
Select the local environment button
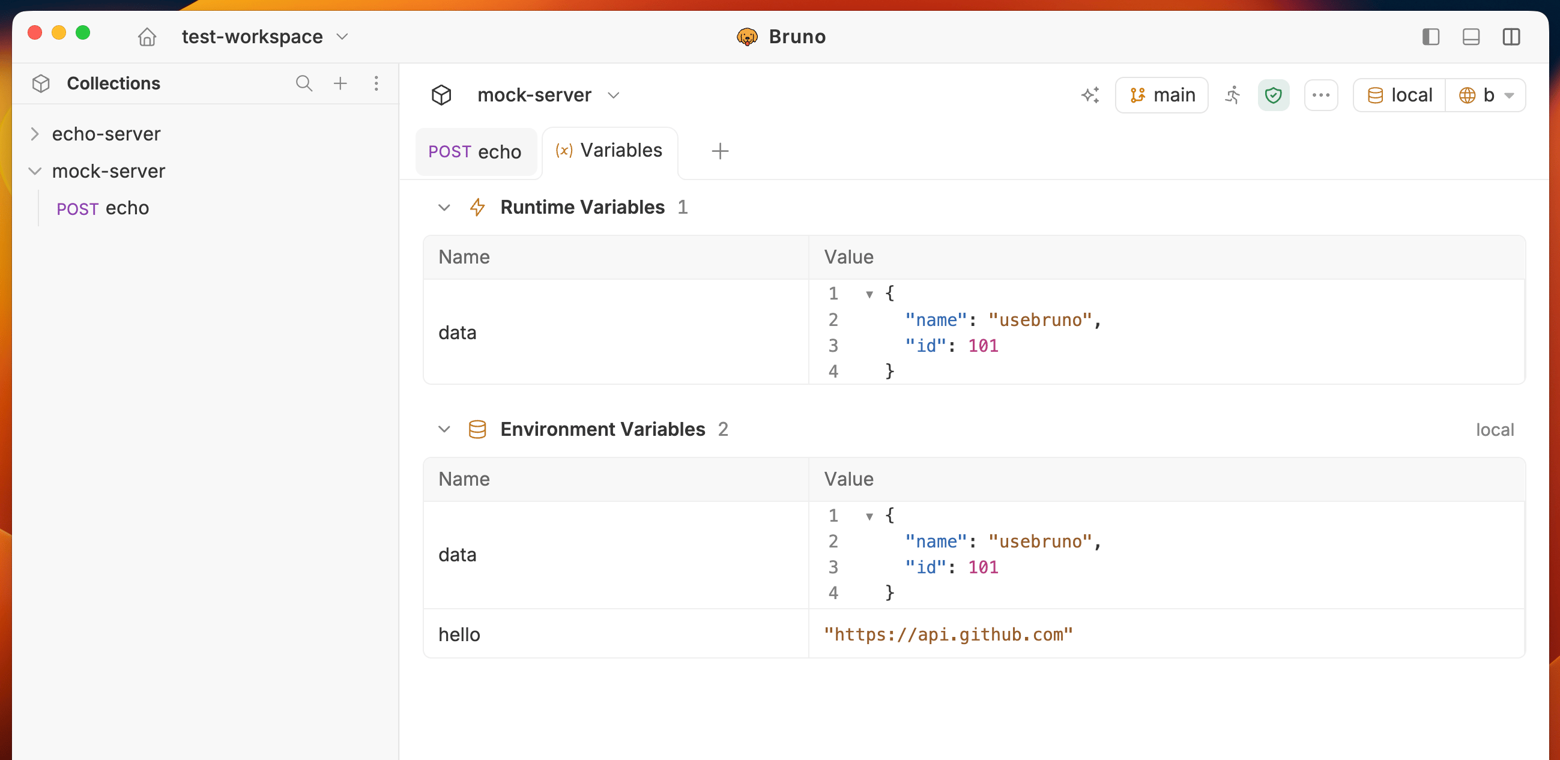(1400, 95)
